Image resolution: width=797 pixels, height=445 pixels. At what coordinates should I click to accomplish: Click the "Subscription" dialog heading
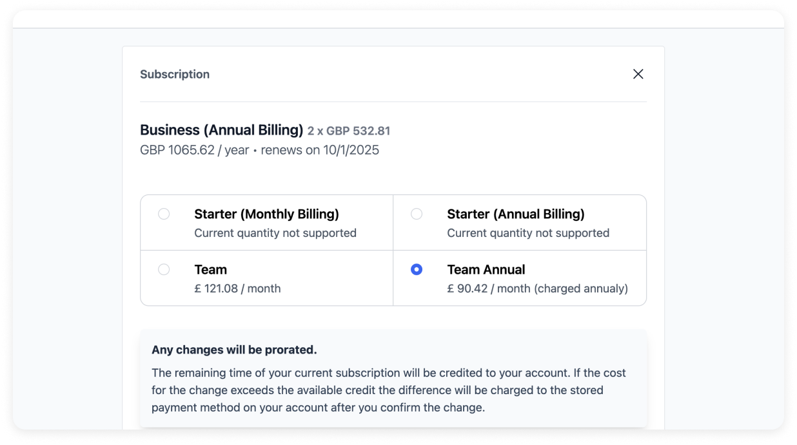(175, 74)
